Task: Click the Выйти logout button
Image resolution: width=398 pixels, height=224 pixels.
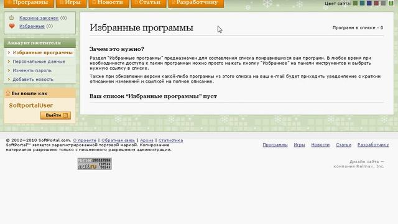Action: (55, 115)
